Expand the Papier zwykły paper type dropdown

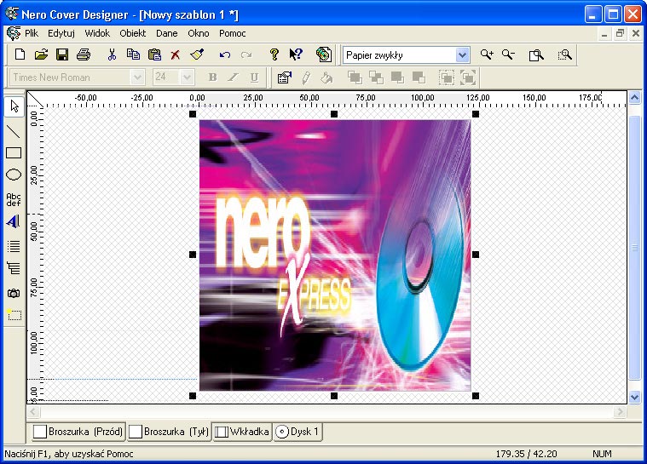[x=462, y=54]
